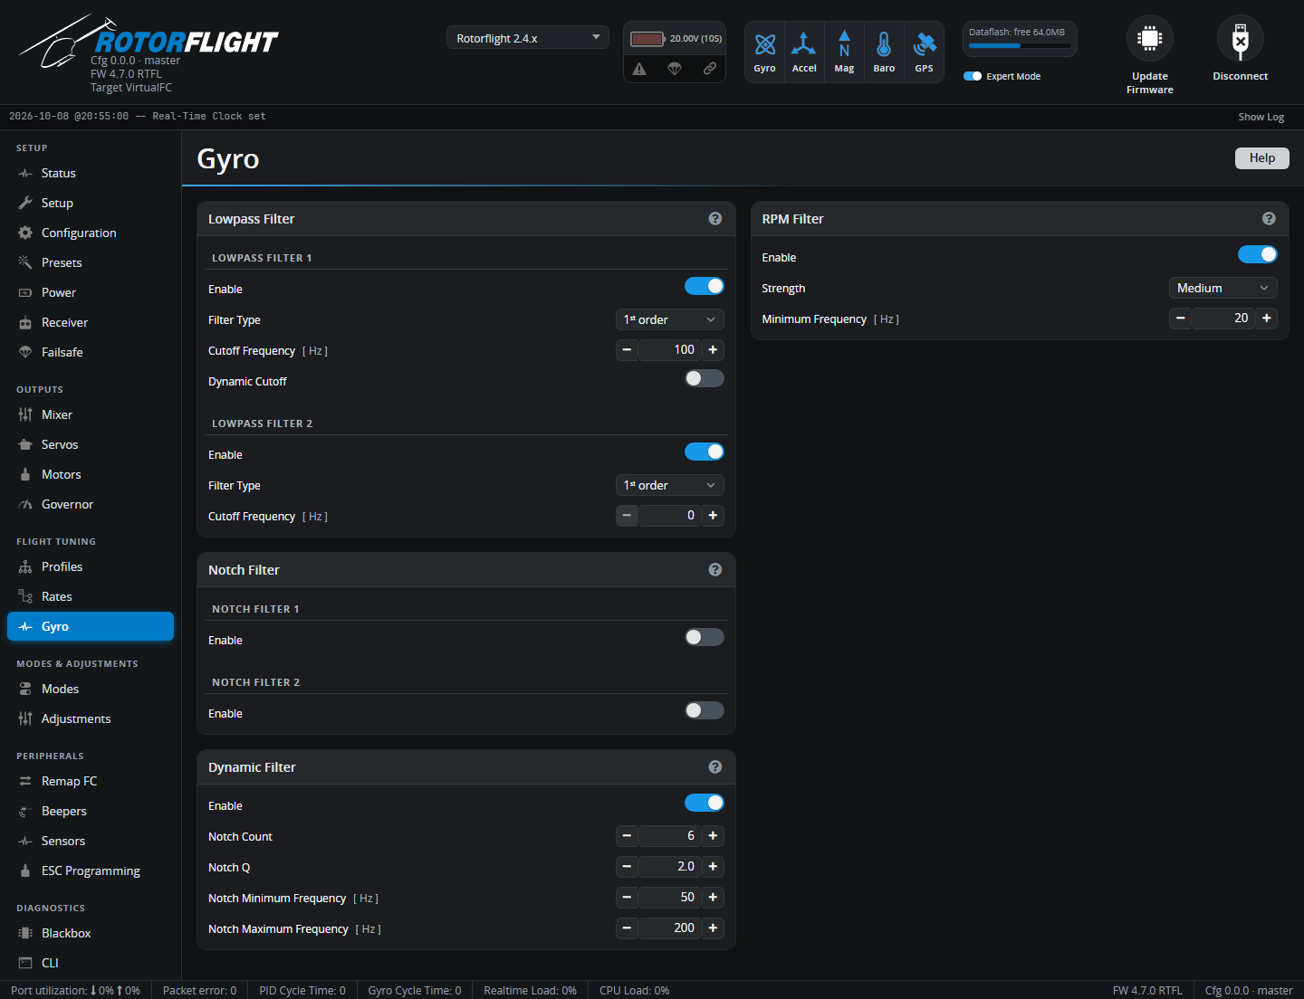
Task: Increase RPM Filter Minimum Frequency
Action: pyautogui.click(x=1267, y=318)
